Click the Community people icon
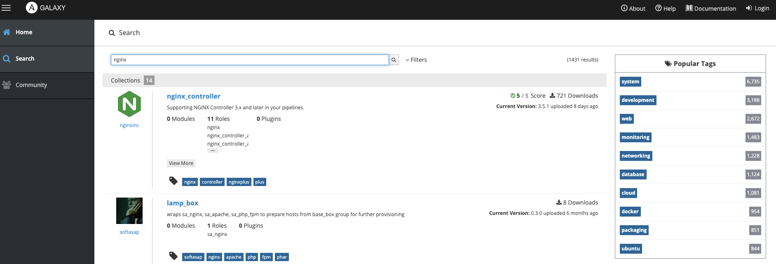Viewport: 776px width, 264px height. click(x=7, y=85)
